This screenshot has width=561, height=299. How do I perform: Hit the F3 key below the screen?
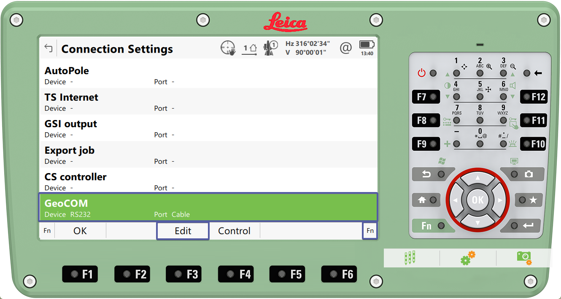pos(184,274)
